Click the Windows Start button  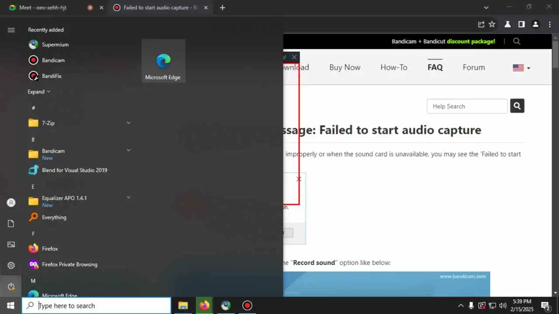tap(10, 305)
